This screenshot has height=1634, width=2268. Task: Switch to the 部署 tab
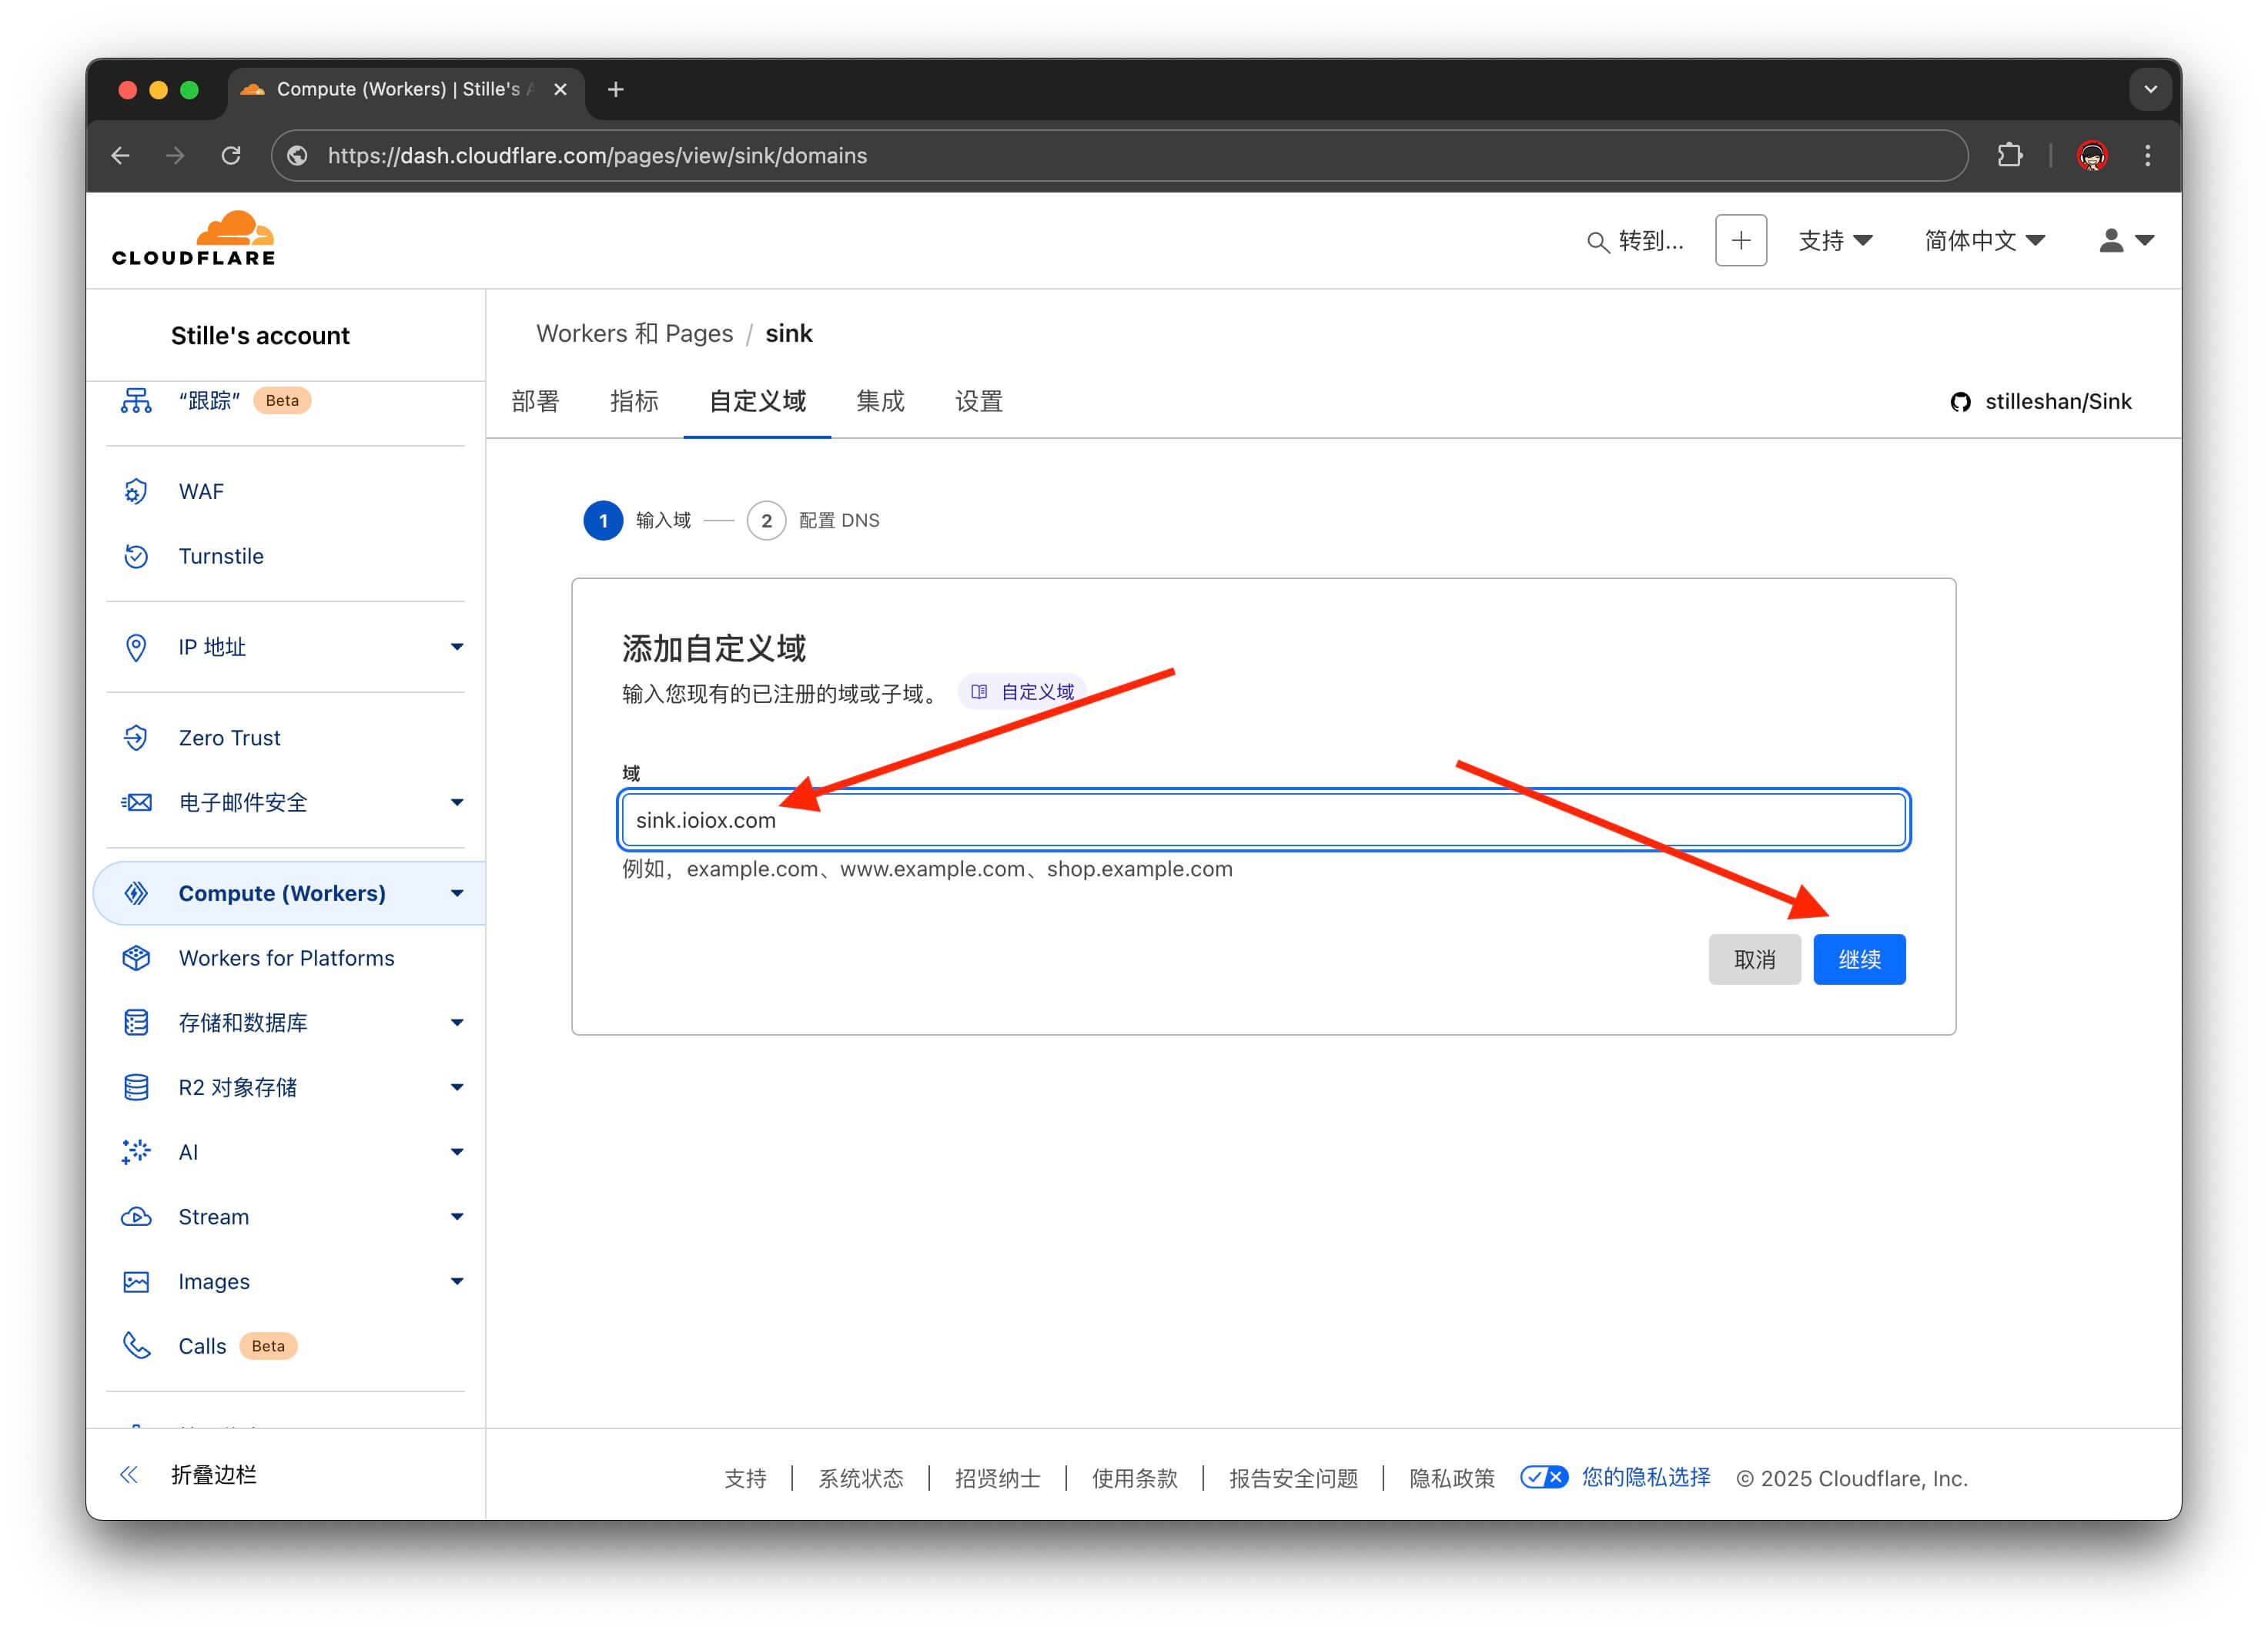(x=535, y=401)
